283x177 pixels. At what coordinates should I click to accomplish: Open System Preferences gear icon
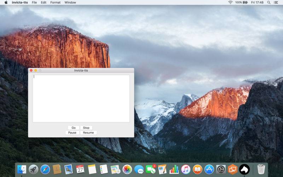[221, 170]
